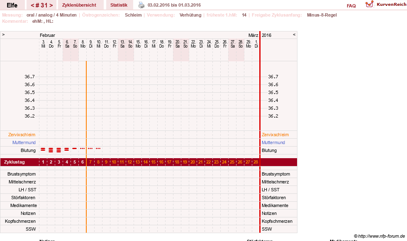Select cycle day 14 in Zyklustag row
Viewport: 407px width, 241px height.
145,162
